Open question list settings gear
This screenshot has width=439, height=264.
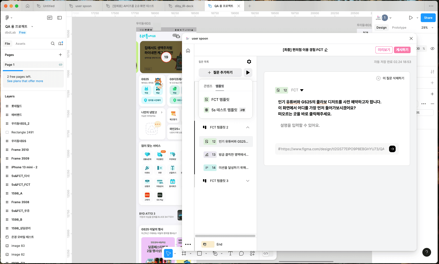[249, 62]
